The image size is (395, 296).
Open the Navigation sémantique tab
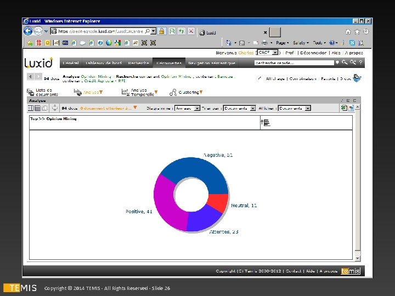(x=212, y=63)
